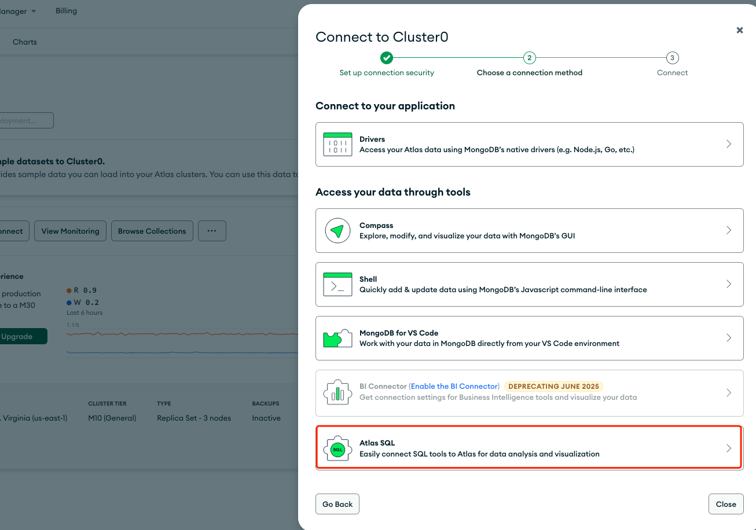This screenshot has width=756, height=530.
Task: Expand the Shell option chevron
Action: coord(729,284)
